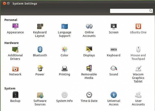Viewport: 155px width, 111px height.
Task: Open the Screen lock settings
Action: point(113,28)
